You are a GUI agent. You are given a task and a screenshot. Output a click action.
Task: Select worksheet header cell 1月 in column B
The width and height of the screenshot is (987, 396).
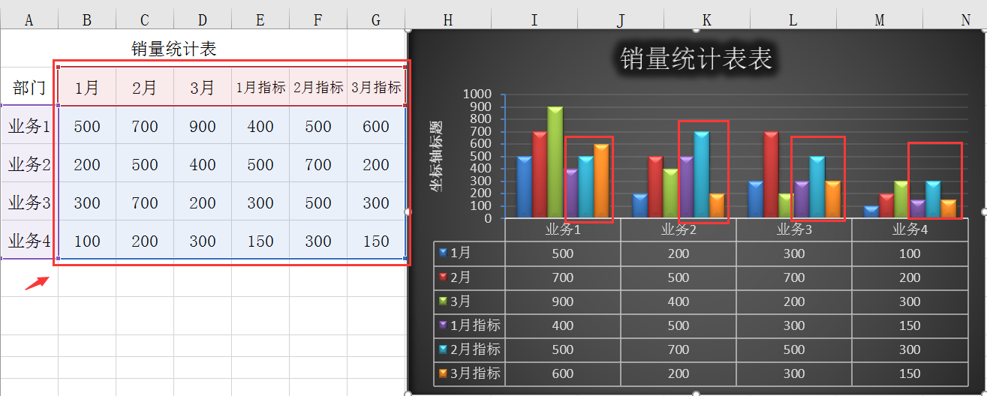point(87,87)
